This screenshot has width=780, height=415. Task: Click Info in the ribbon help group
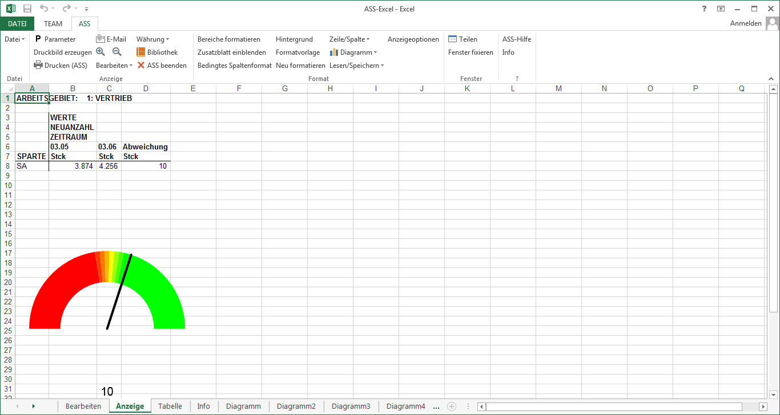pyautogui.click(x=508, y=52)
